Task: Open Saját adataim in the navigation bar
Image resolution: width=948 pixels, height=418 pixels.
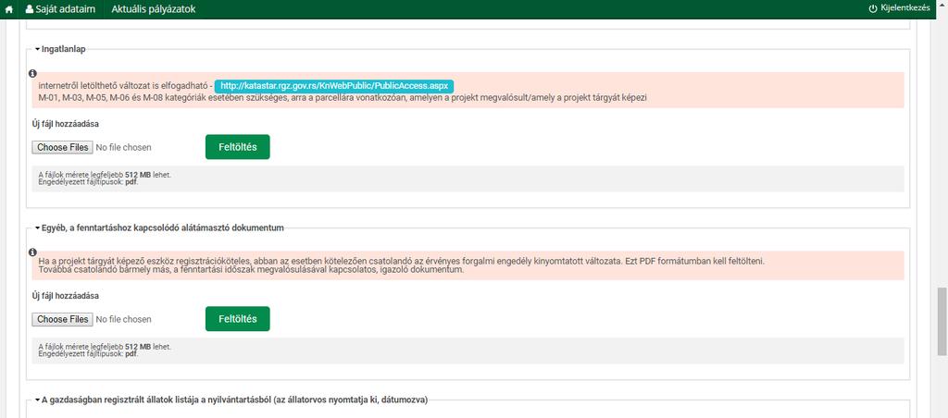Action: (x=60, y=9)
